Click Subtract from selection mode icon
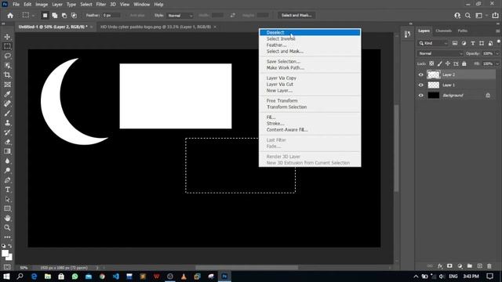This screenshot has height=282, width=502. point(64,16)
